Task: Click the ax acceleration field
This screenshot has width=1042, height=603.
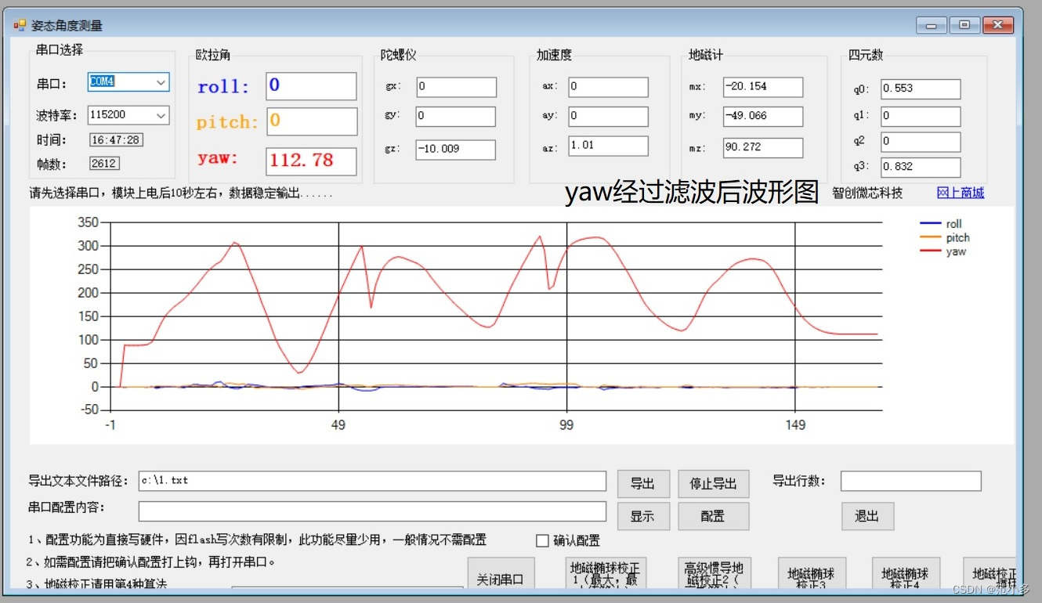Action: click(609, 87)
